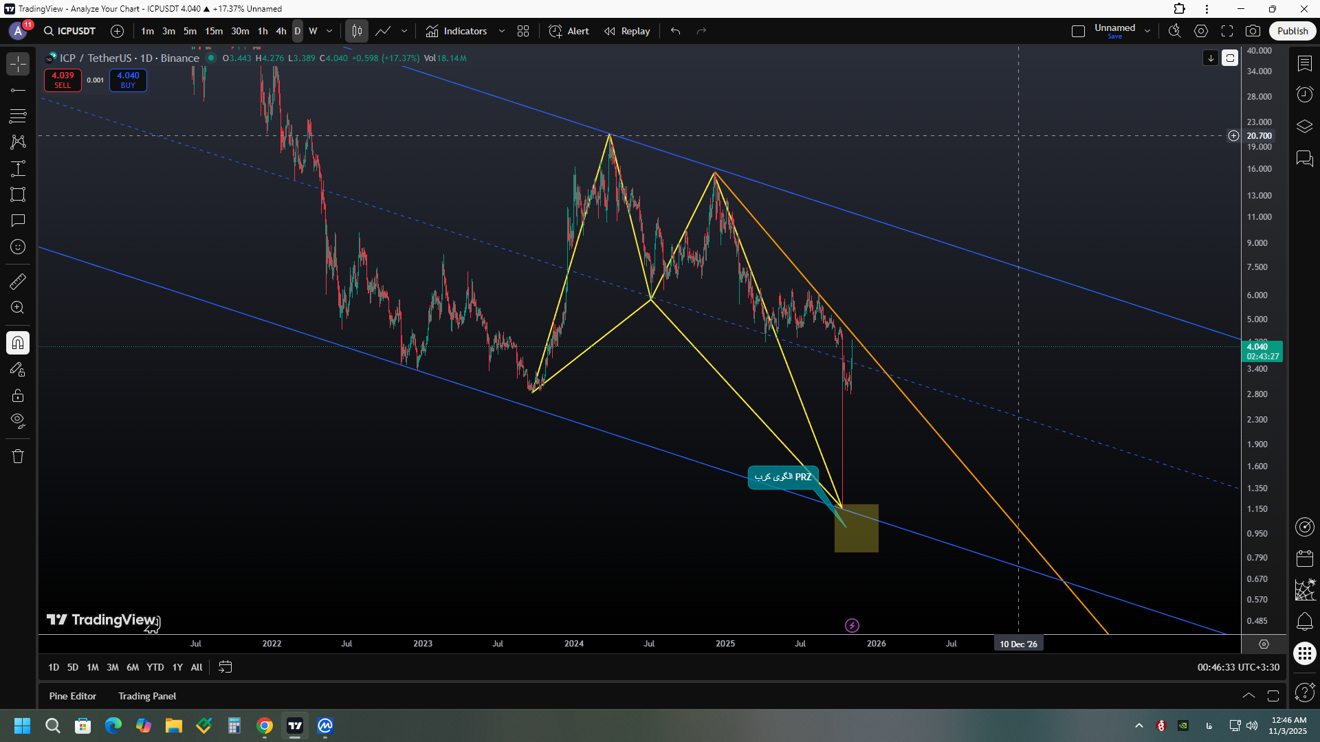
Task: Open the Indicators favorites dropdown arrow
Action: tap(502, 31)
